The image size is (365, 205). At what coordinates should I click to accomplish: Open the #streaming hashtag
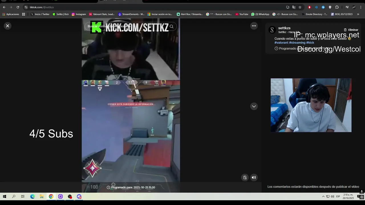297,43
